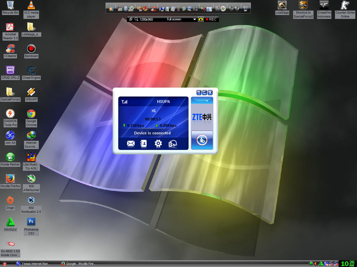
Task: Open the phonebook contacts icon
Action: click(x=144, y=144)
